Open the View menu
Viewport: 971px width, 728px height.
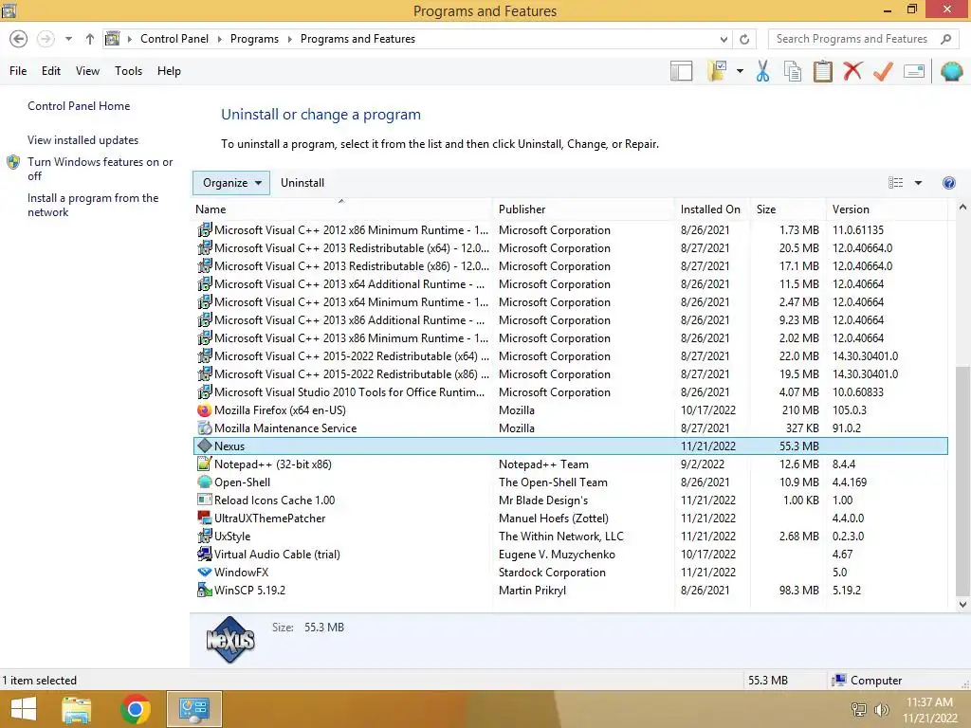coord(87,70)
